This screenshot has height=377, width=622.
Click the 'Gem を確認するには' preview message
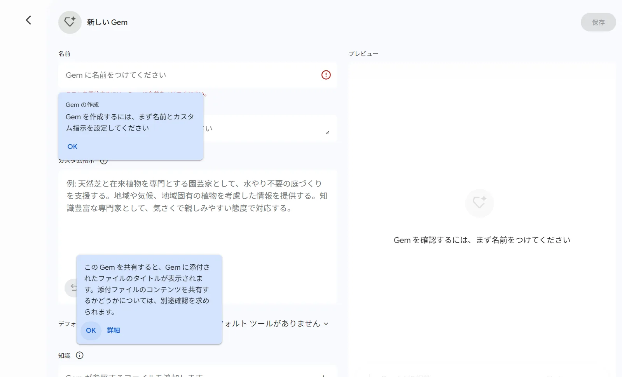482,240
